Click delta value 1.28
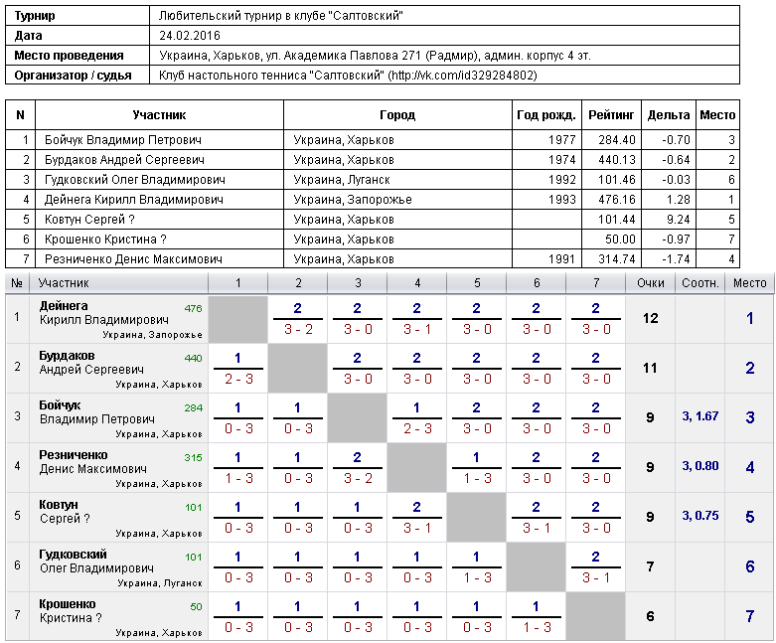The width and height of the screenshot is (776, 643). 678,200
